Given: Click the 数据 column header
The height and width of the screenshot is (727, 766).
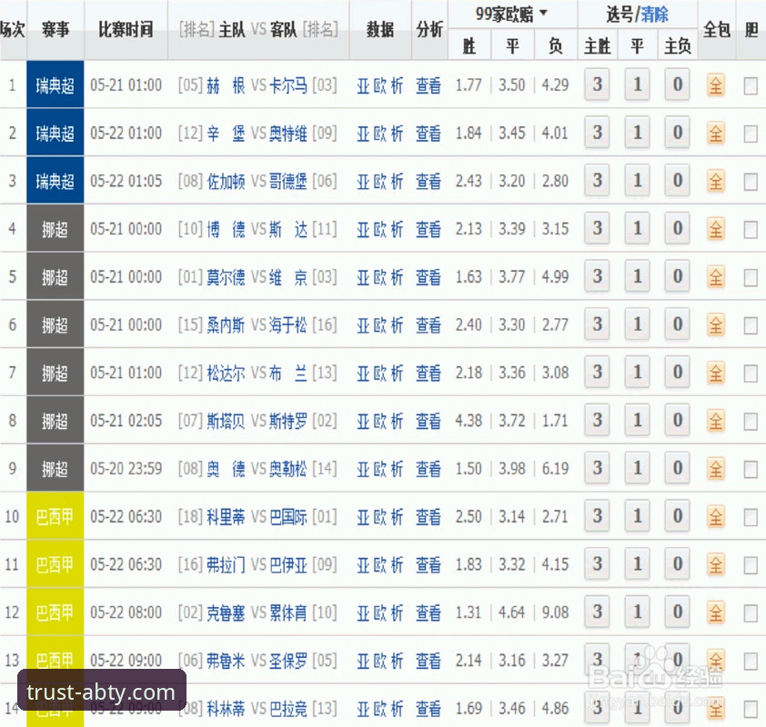Looking at the screenshot, I should (x=380, y=30).
